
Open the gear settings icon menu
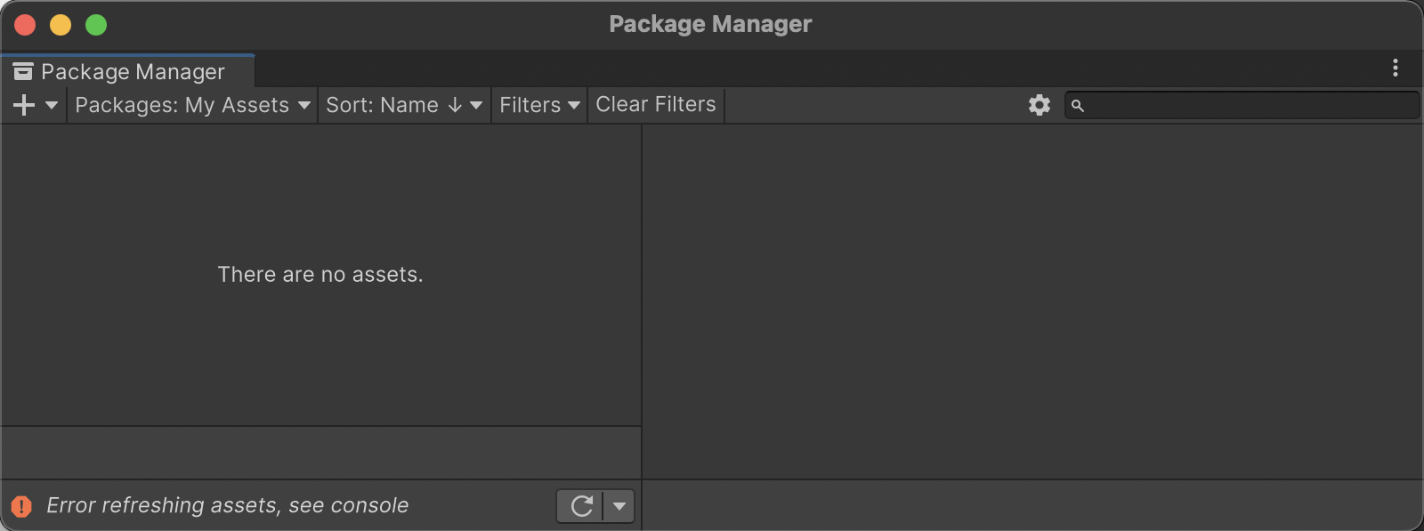point(1040,105)
